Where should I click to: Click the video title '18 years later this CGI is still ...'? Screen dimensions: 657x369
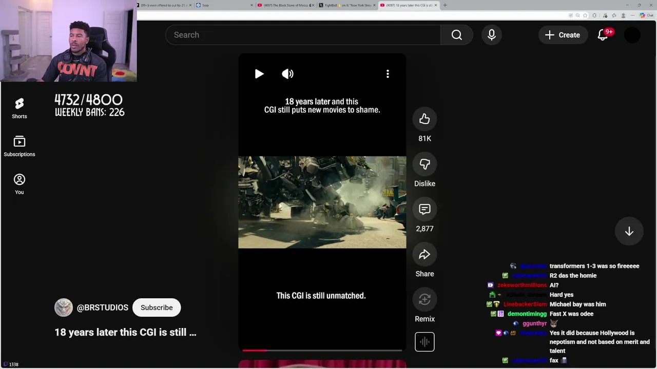point(125,332)
